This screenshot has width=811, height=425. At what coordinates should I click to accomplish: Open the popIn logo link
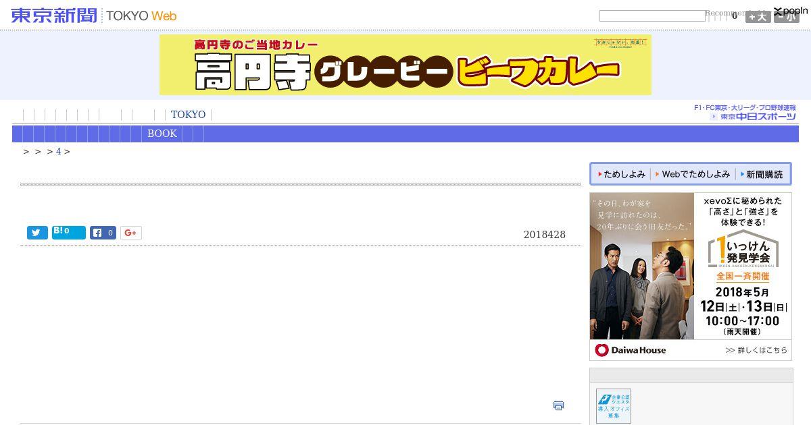[x=791, y=11]
